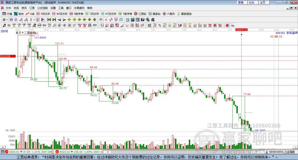Open the P四方形 tool
The width and height of the screenshot is (298, 160).
point(43,14)
